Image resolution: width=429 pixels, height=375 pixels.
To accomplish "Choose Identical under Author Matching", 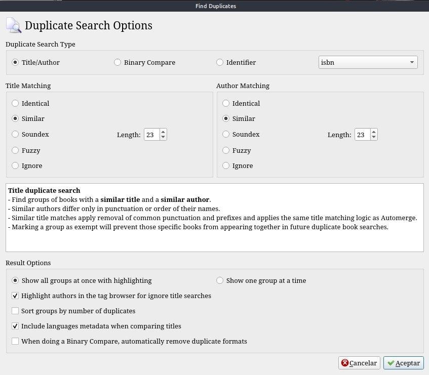I will pyautogui.click(x=241, y=103).
